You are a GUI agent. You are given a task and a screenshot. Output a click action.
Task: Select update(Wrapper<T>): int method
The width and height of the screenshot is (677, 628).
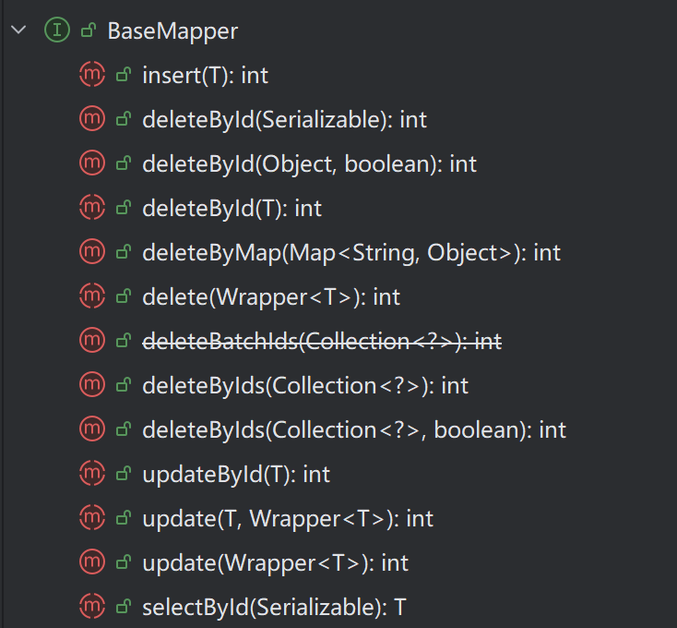[x=275, y=562]
